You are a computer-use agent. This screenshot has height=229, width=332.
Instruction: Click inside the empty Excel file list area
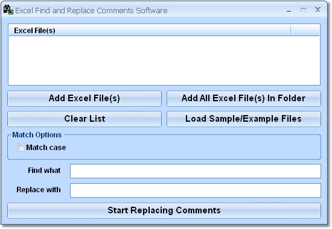coord(164,60)
